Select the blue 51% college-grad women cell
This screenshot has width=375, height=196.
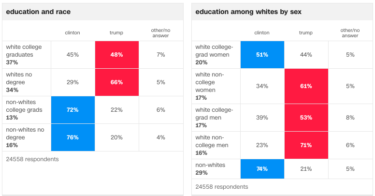[262, 55]
